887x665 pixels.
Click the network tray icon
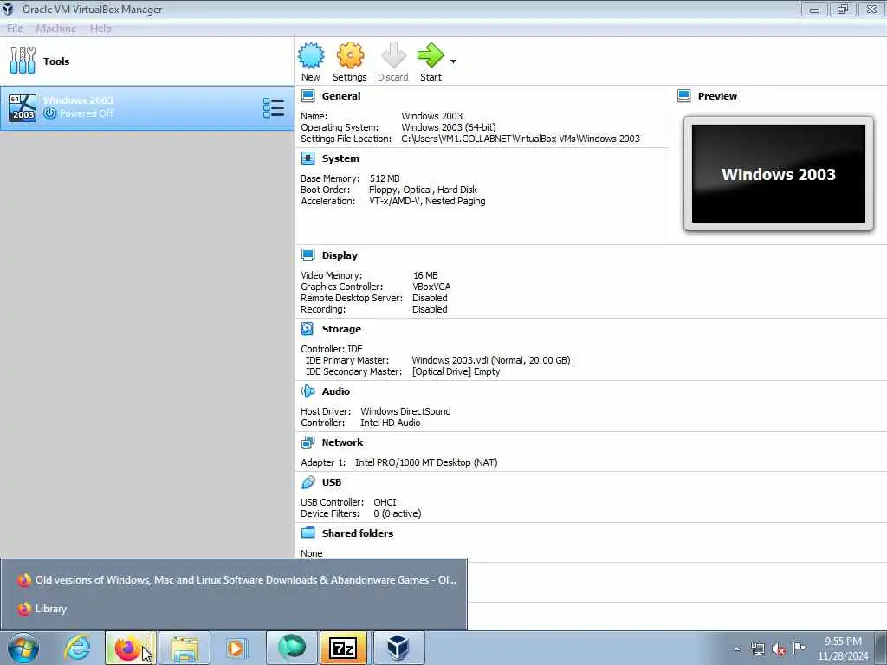tap(757, 649)
